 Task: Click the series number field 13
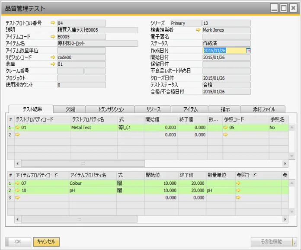click(227, 23)
